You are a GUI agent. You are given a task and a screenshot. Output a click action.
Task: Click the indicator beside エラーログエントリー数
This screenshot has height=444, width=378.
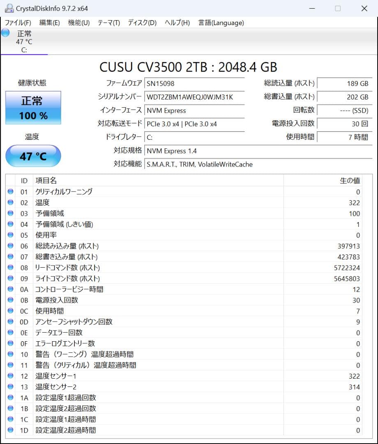(x=10, y=344)
